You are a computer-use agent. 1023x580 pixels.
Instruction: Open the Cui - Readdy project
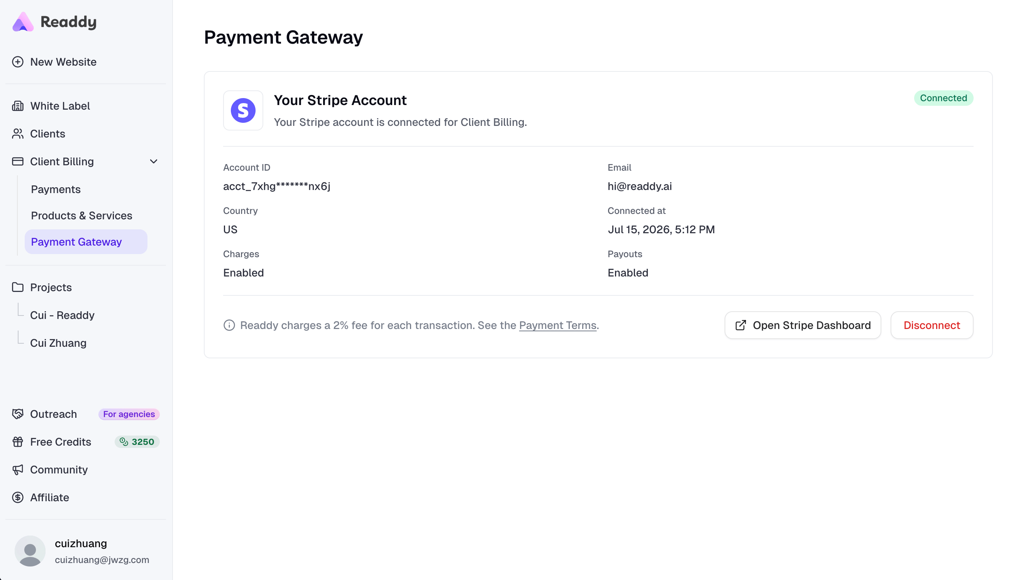coord(62,315)
